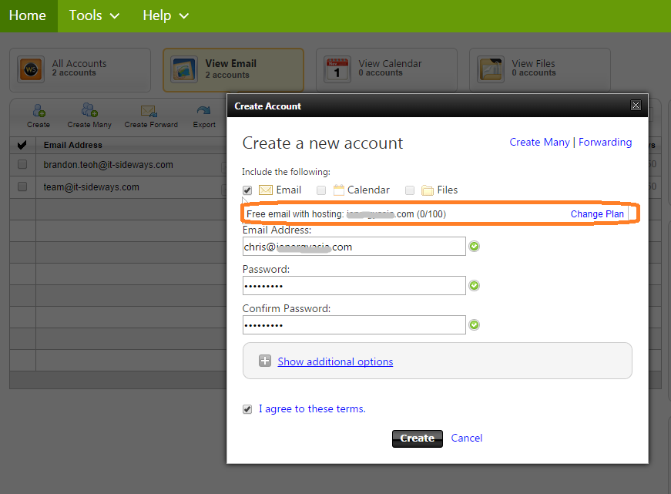Screen dimensions: 671x494
Task: Click inside the Confirm Password field
Action: 354,324
